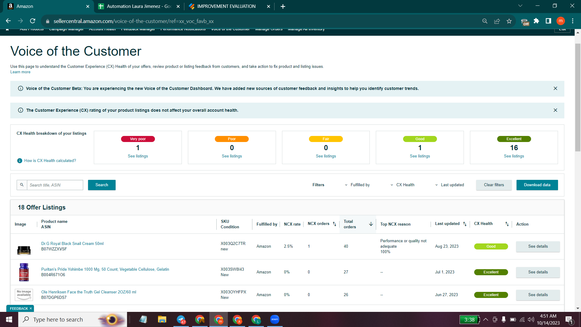This screenshot has height=327, width=581.
Task: Open the browser zoom magnifier icon
Action: tap(485, 21)
